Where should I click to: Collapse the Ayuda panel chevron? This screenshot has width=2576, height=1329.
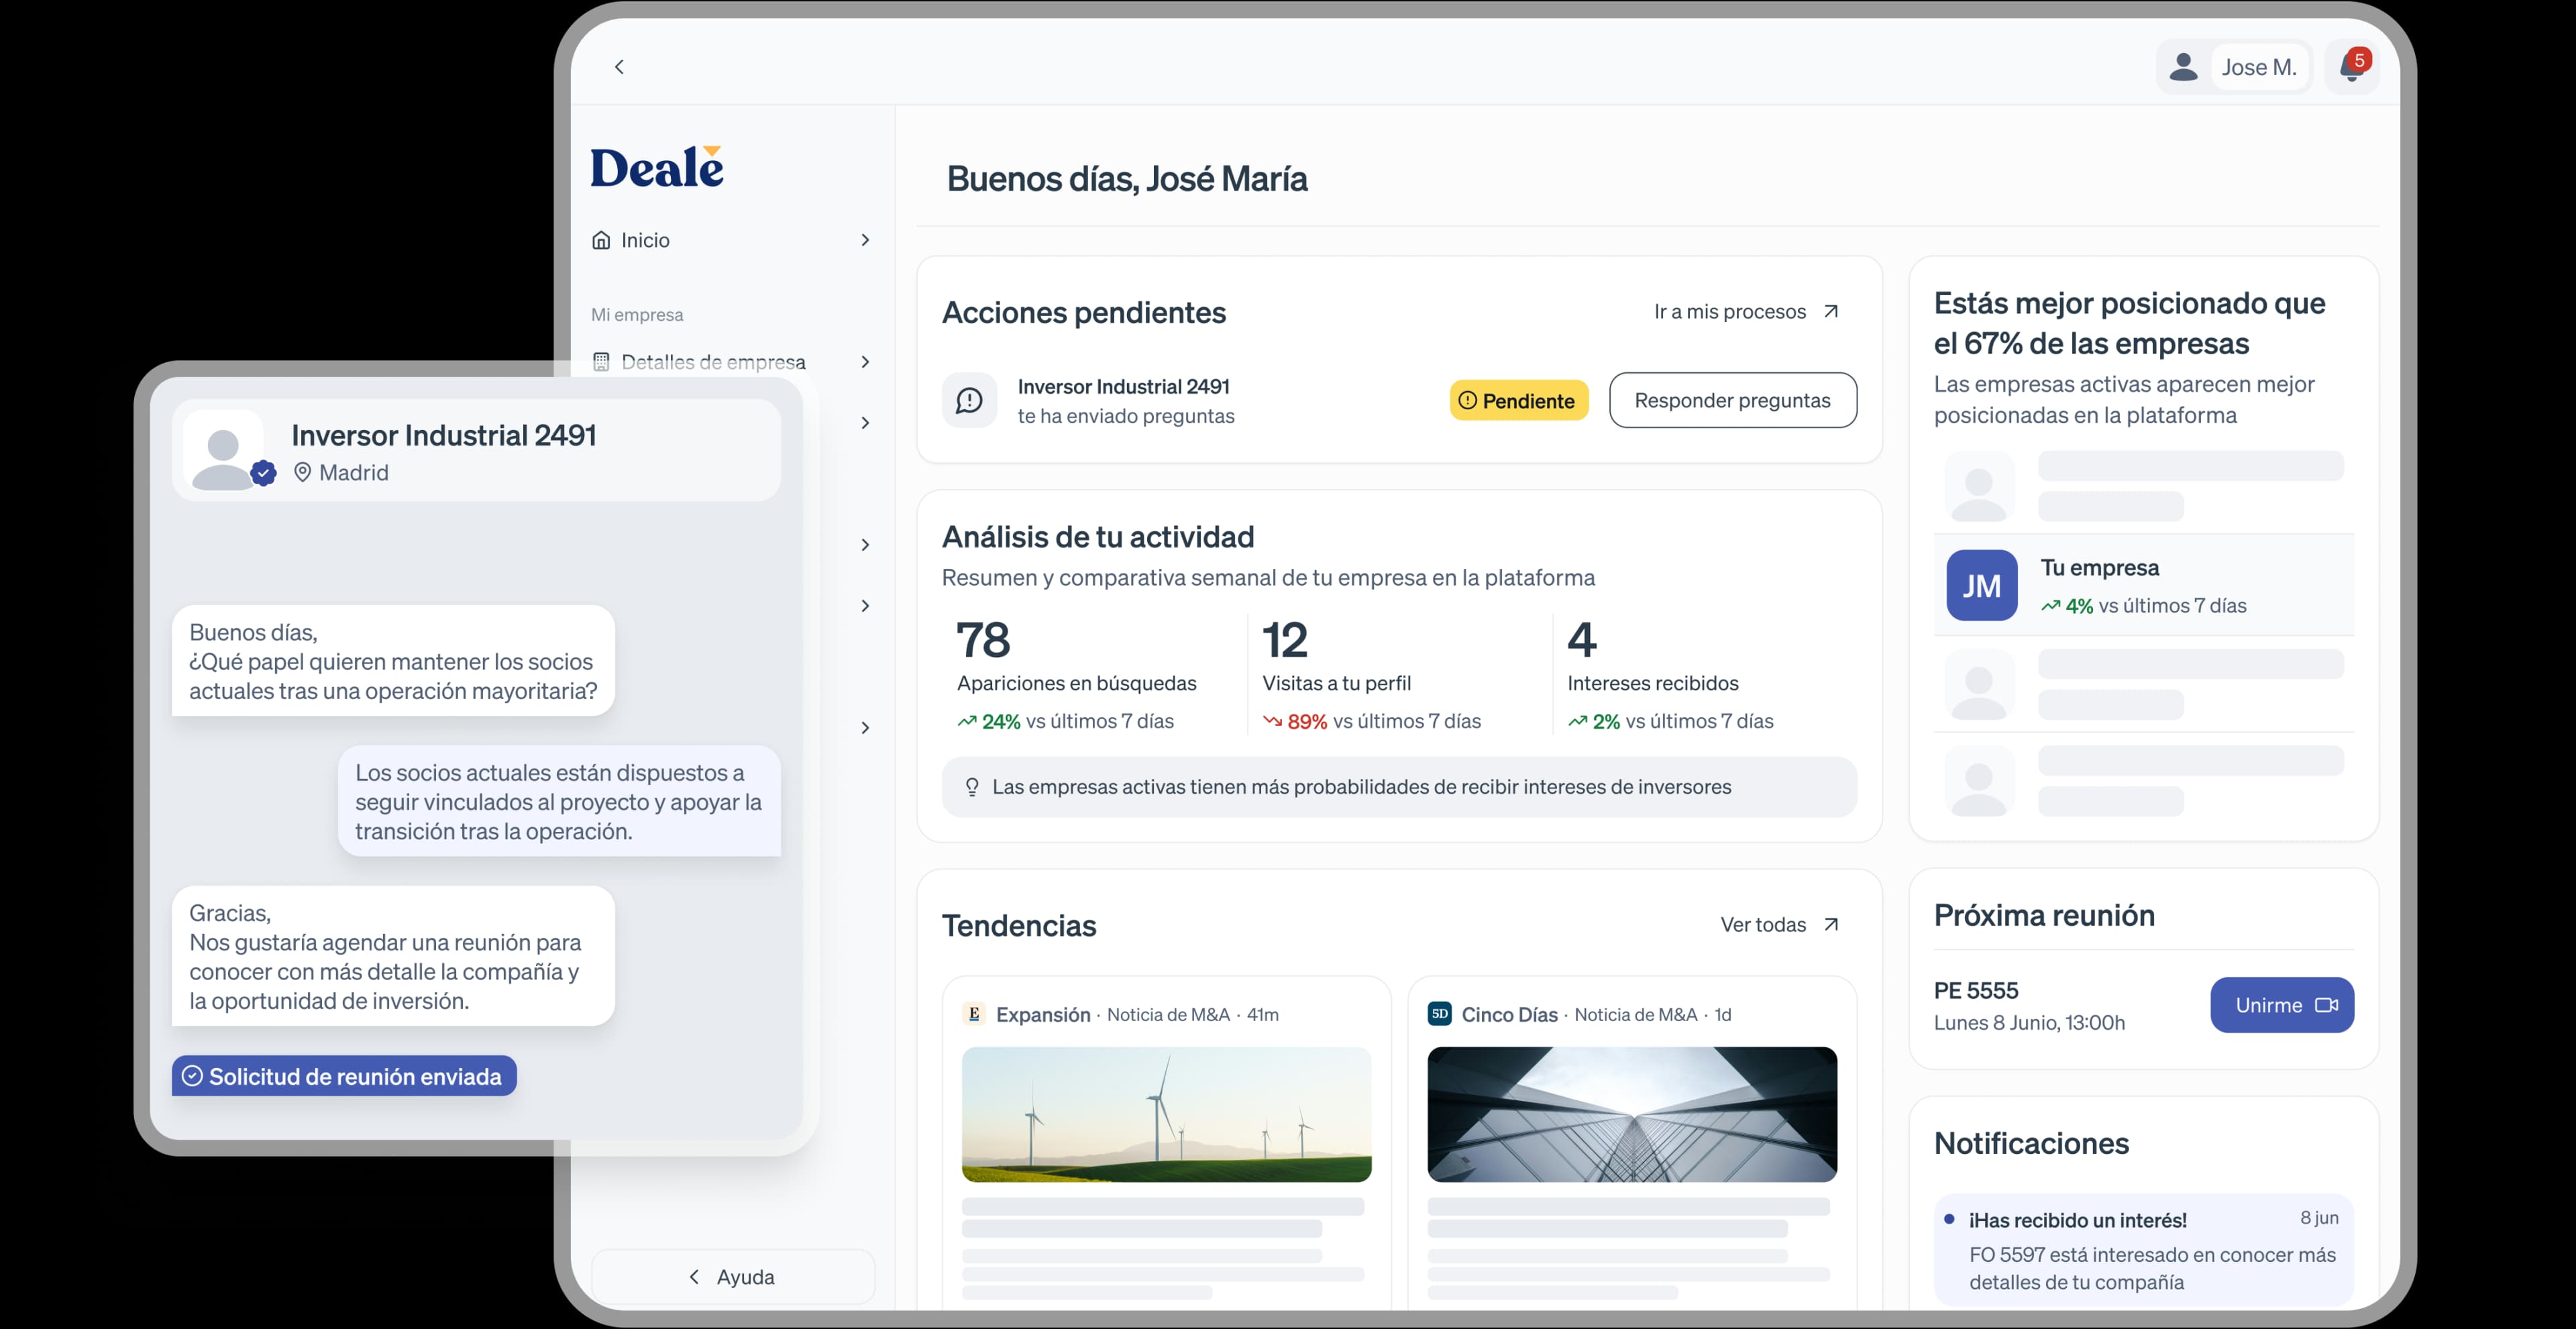click(694, 1277)
